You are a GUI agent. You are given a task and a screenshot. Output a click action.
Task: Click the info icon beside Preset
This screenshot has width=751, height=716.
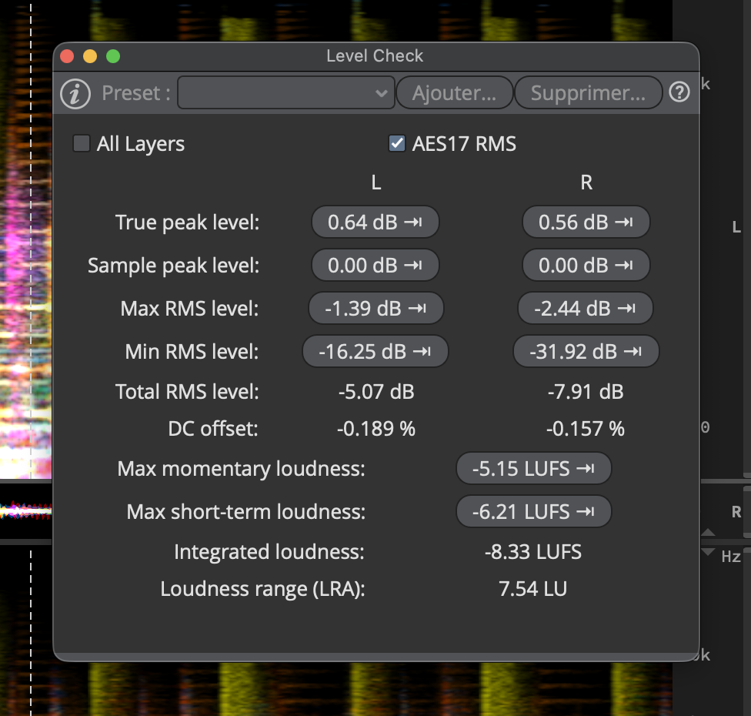coord(75,93)
